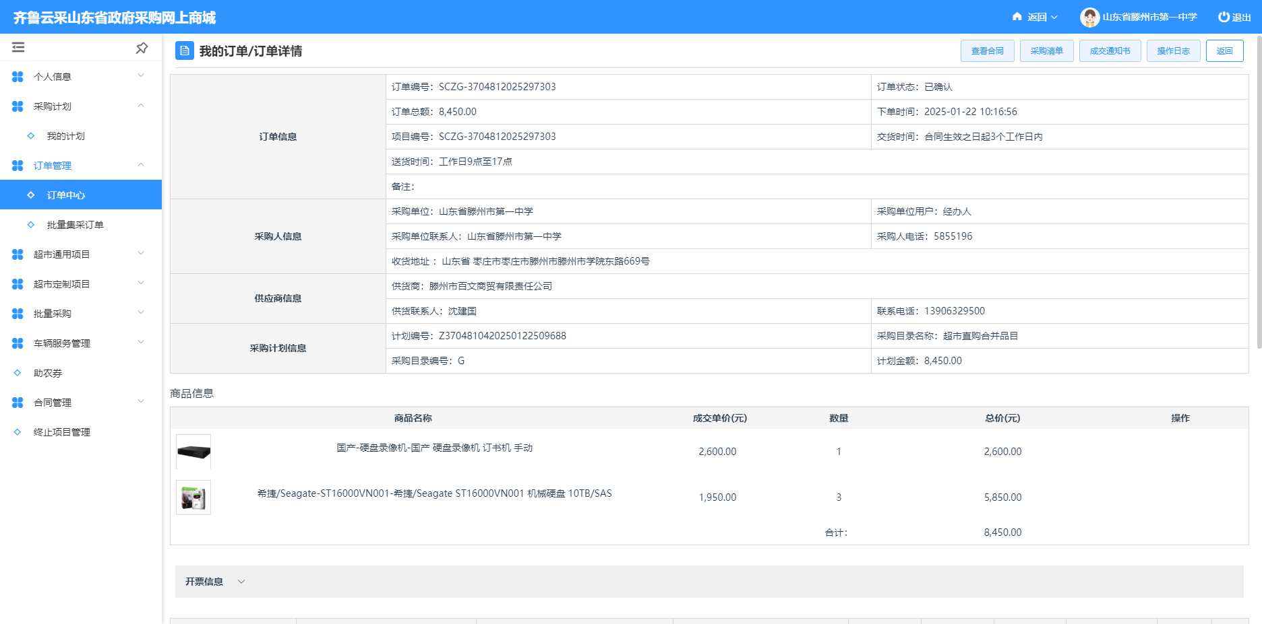Click the document icon beside 我的订单/订单详情
The width and height of the screenshot is (1262, 624).
pos(185,50)
